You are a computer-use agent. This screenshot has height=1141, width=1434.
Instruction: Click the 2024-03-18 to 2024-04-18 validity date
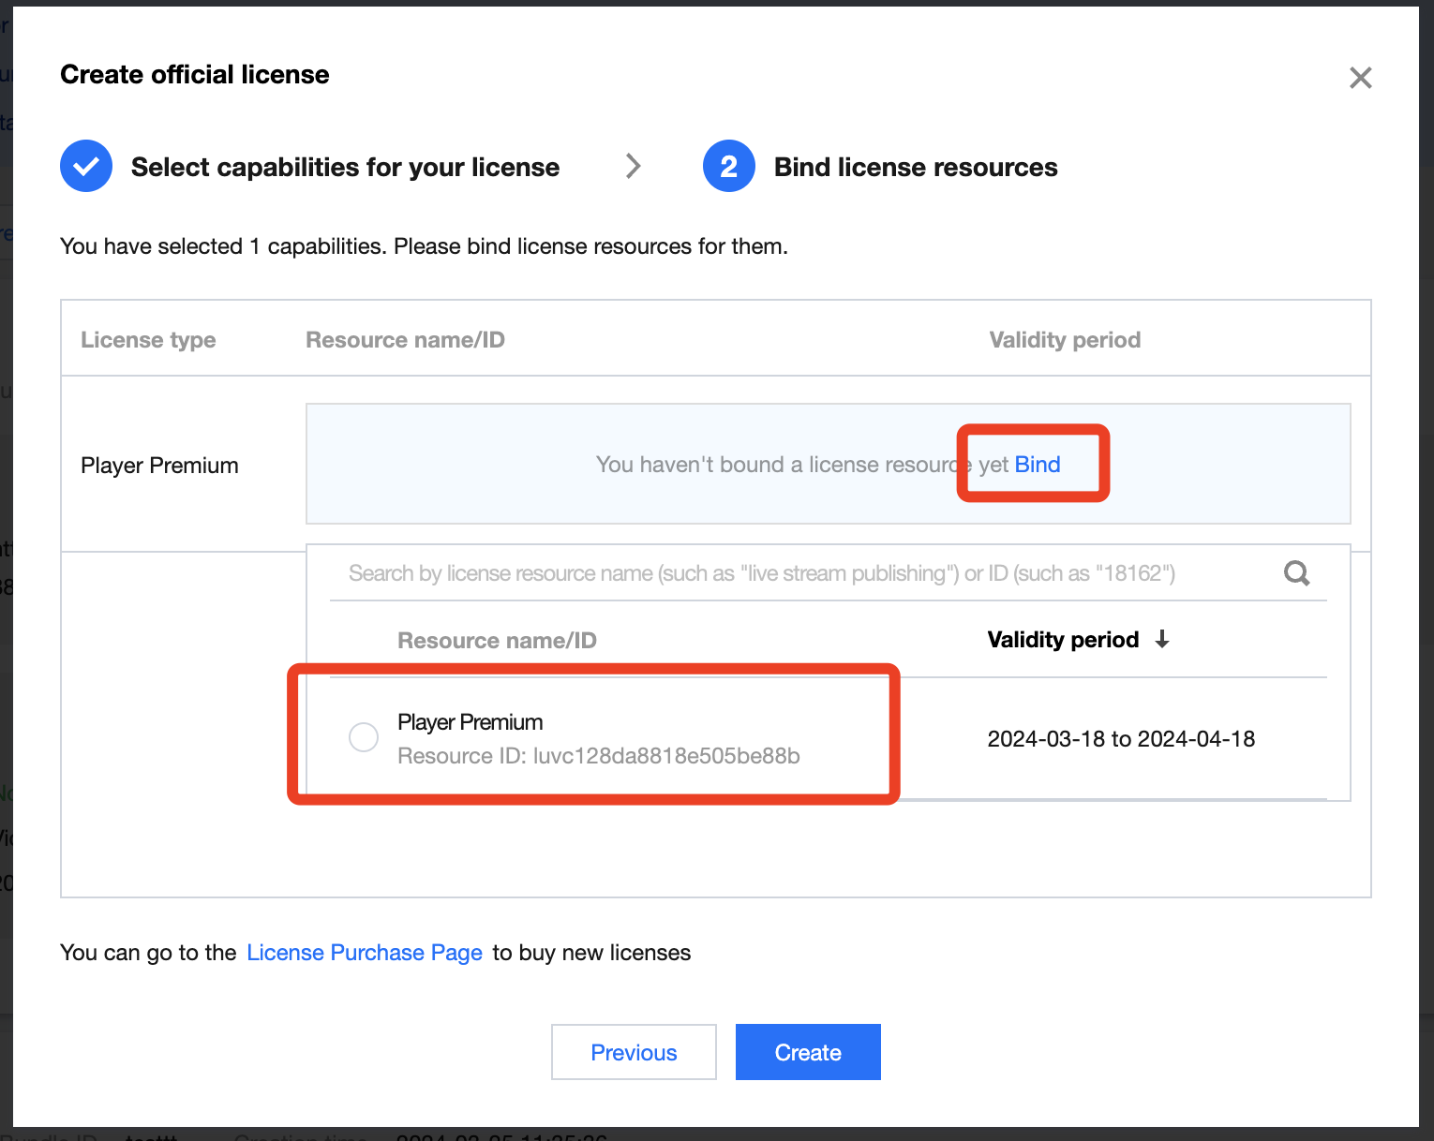(x=1121, y=739)
